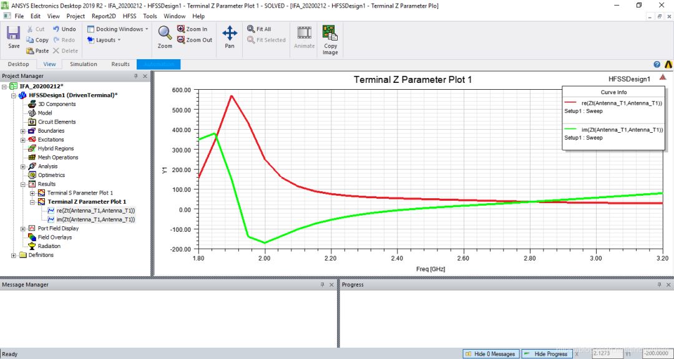The height and width of the screenshot is (359, 674).
Task: Click Hide 0 Messages button
Action: coord(491,354)
